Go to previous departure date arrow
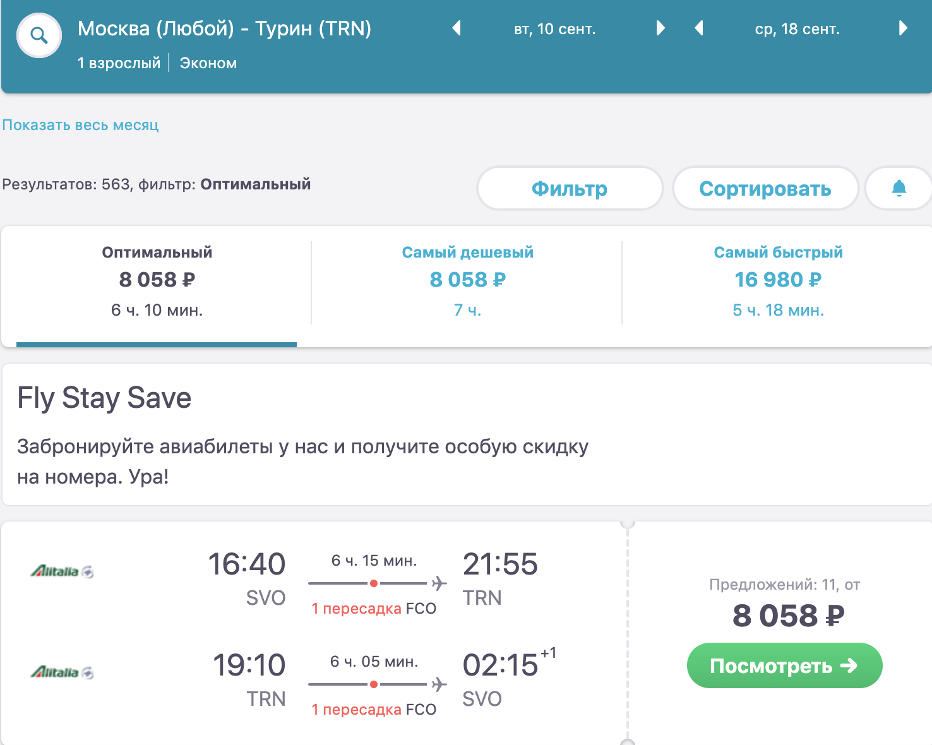Viewport: 932px width, 745px height. (x=457, y=28)
